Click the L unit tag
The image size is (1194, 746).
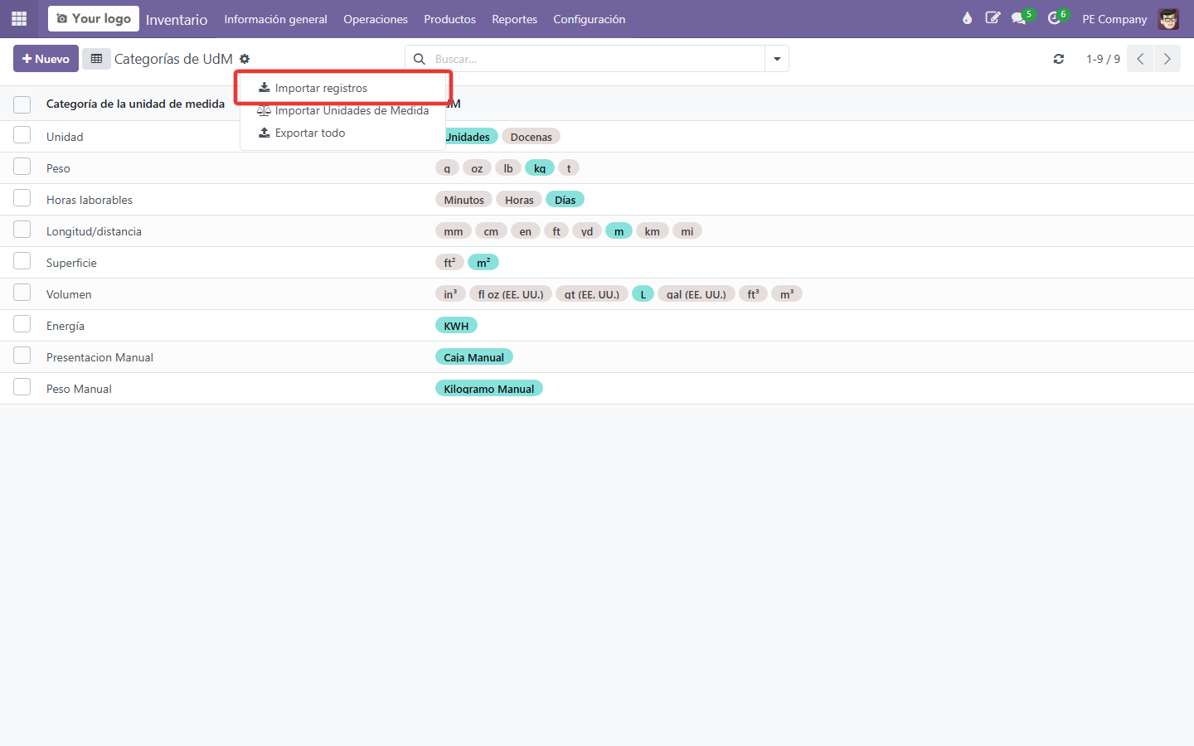coord(643,294)
